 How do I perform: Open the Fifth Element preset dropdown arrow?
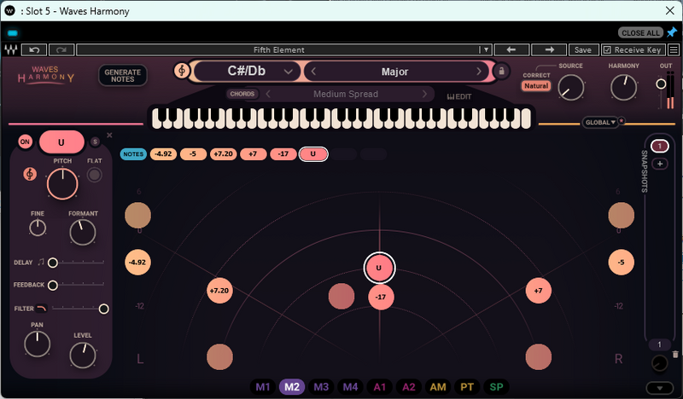pos(486,50)
